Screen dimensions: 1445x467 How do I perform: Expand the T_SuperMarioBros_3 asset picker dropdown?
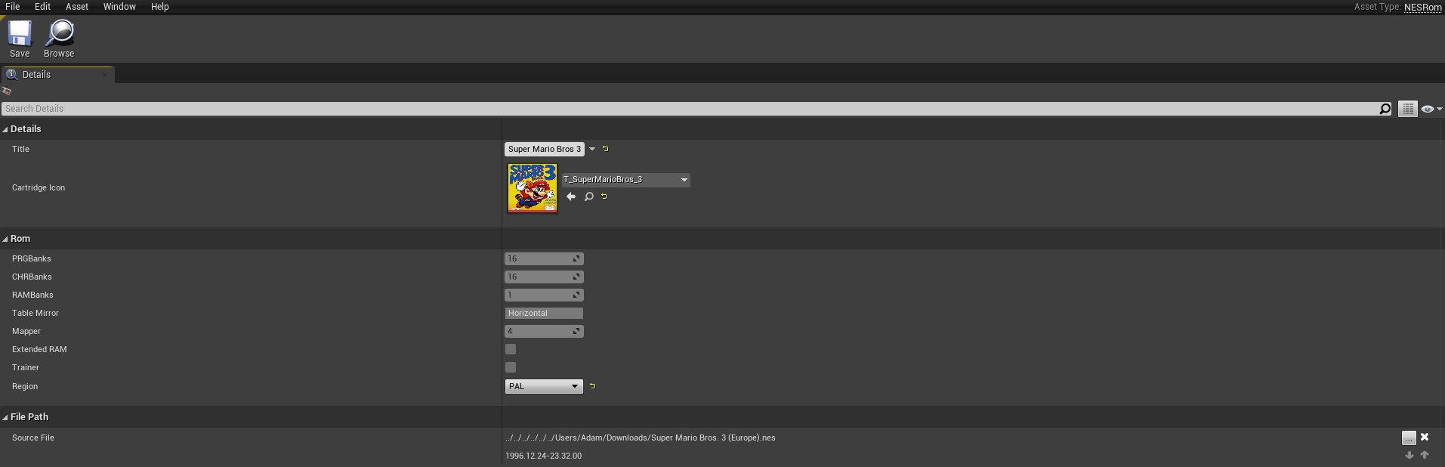684,180
